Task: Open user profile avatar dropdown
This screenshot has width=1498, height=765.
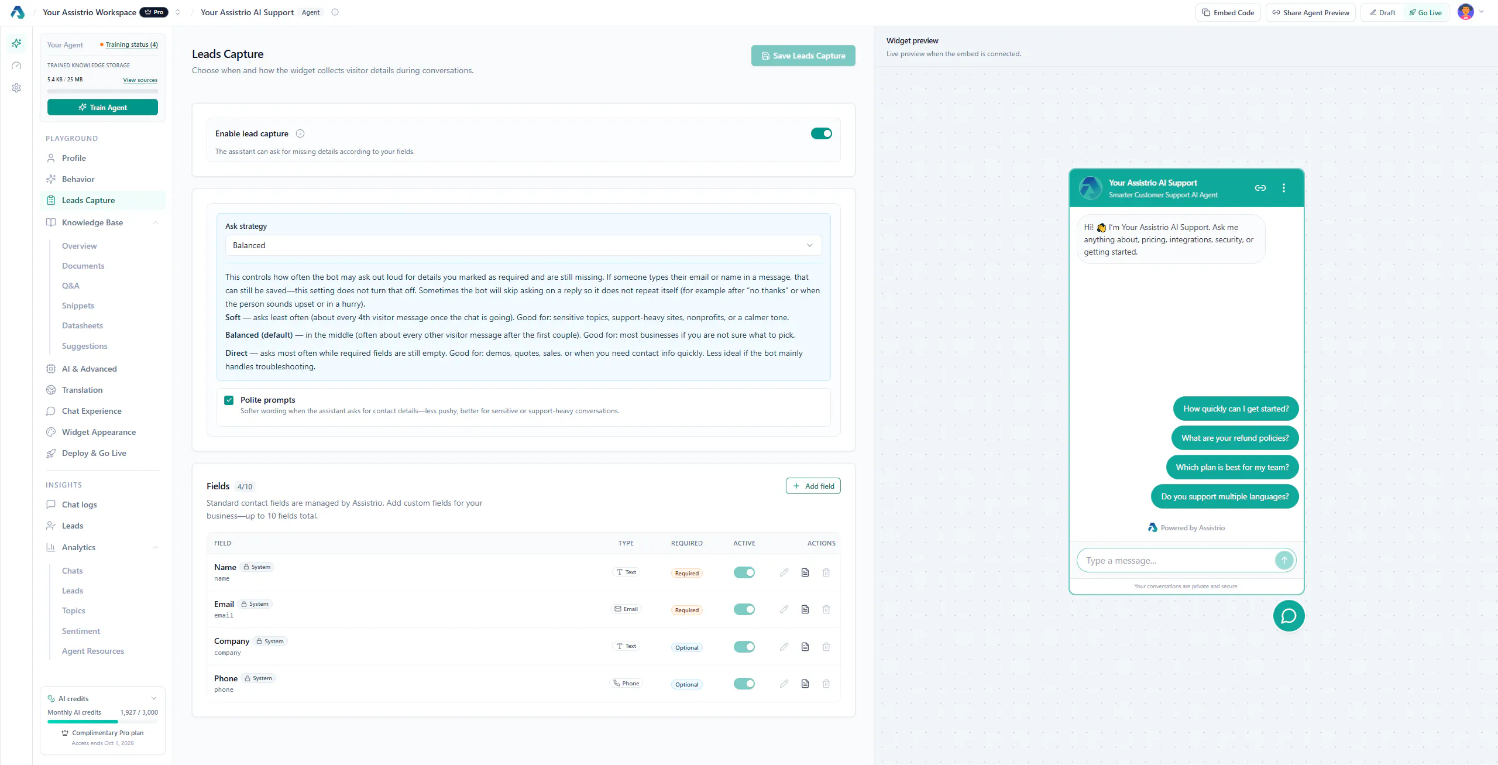Action: click(x=1472, y=12)
